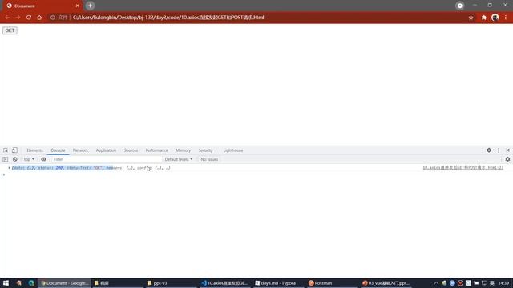The width and height of the screenshot is (513, 288).
Task: Open the source file link in the console
Action: [x=463, y=167]
